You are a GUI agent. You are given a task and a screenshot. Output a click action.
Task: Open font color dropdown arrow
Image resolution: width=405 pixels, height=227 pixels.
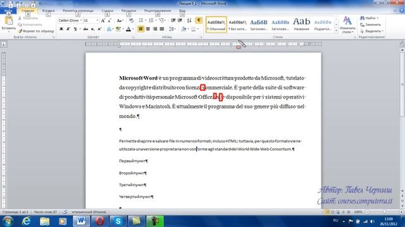[x=133, y=29]
